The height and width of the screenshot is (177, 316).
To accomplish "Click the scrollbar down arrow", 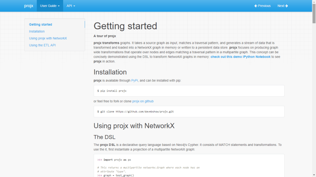I will [x=314, y=174].
